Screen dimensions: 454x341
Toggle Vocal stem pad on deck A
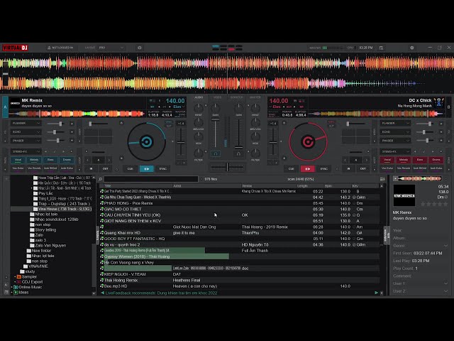18,160
